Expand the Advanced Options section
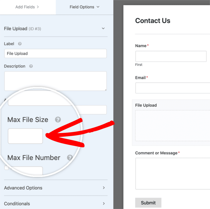 point(56,188)
